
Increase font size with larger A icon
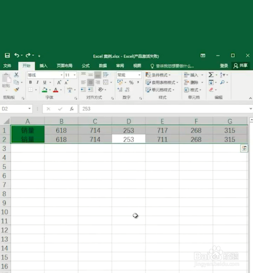[x=59, y=83]
